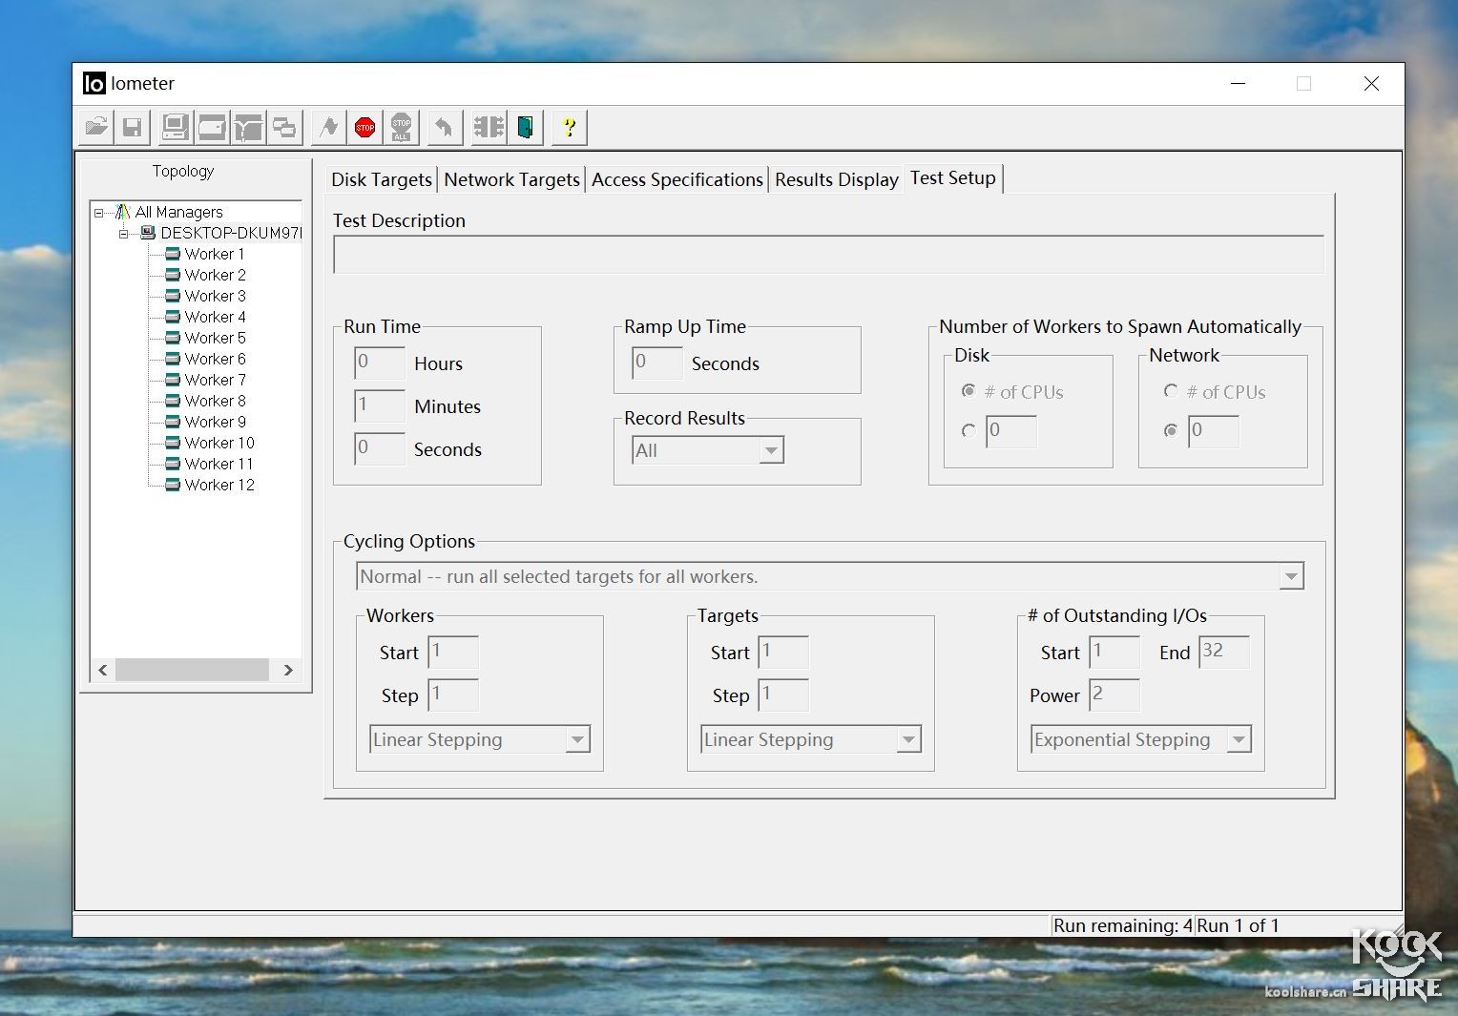Click the Open configuration folder icon
Image resolution: width=1458 pixels, height=1016 pixels.
[96, 128]
